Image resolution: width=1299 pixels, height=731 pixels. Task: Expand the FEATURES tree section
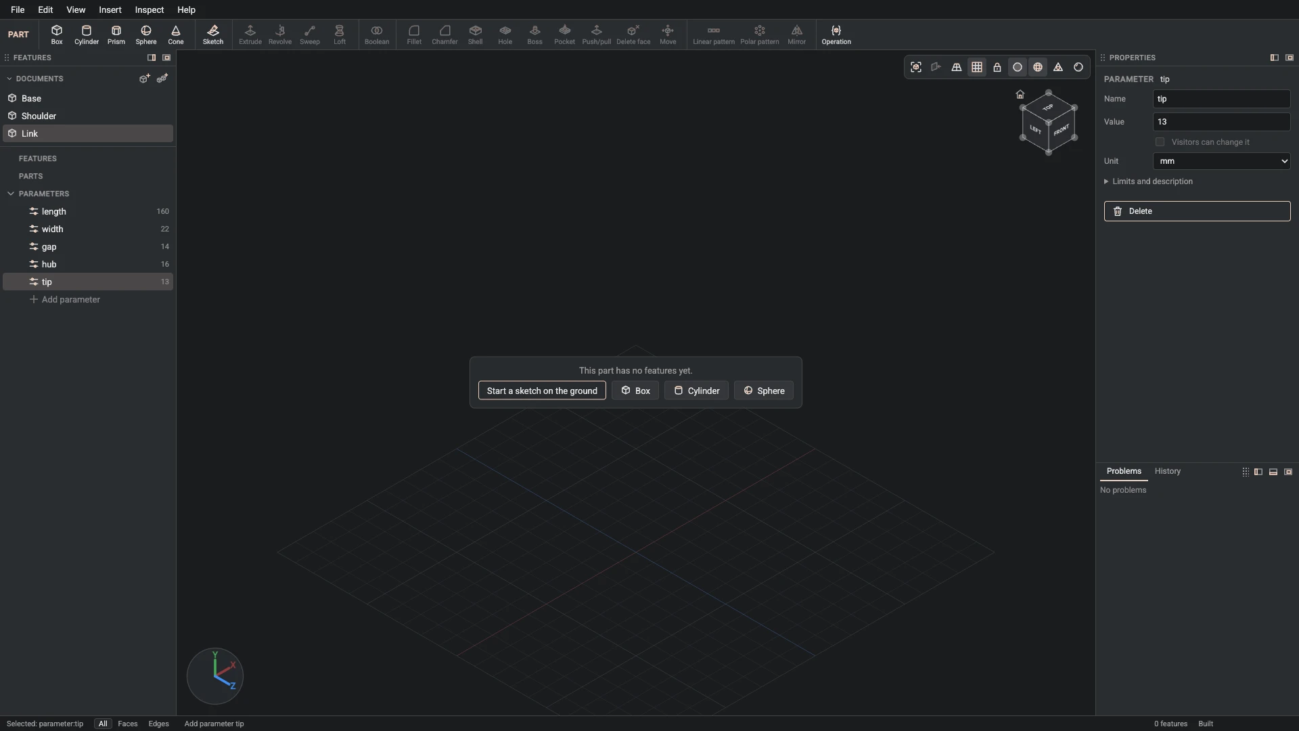coord(38,158)
